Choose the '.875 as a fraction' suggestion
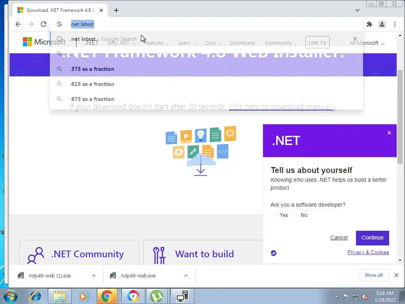This screenshot has height=304, width=405. click(x=206, y=99)
